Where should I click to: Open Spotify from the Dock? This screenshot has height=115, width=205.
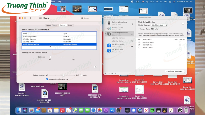coord(152,110)
